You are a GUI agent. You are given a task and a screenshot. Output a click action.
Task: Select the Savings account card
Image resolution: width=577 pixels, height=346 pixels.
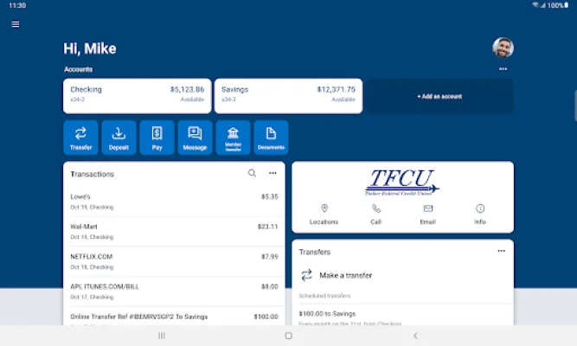288,96
